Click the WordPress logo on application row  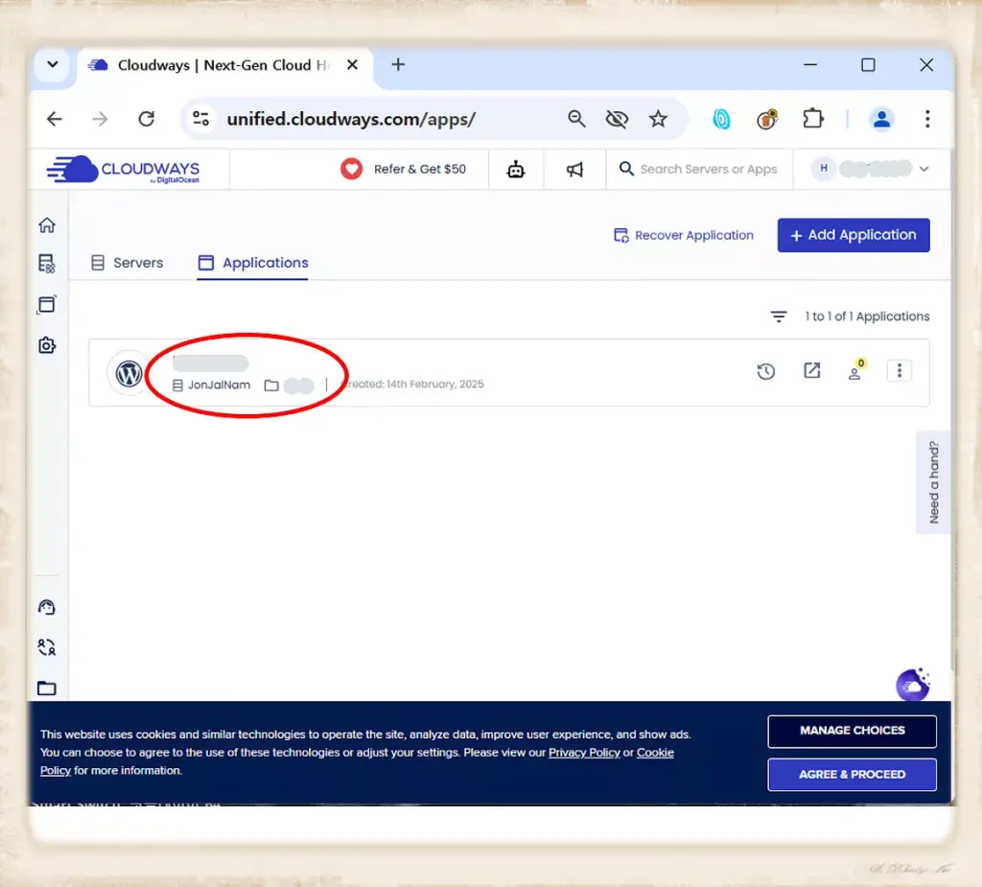(x=129, y=373)
